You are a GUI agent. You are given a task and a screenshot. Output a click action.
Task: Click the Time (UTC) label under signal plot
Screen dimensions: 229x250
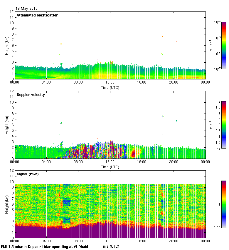click(x=110, y=246)
